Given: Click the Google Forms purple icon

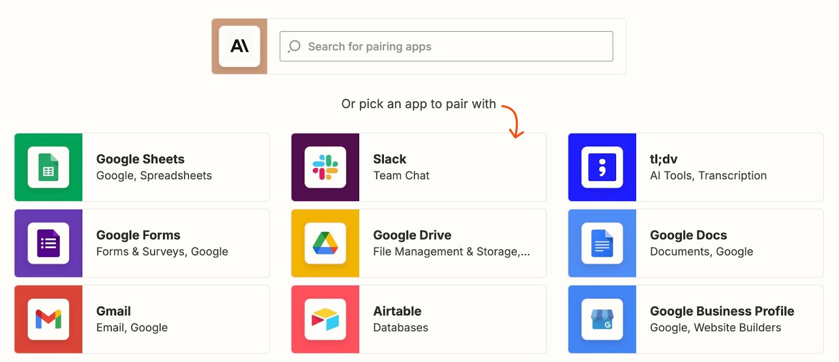Looking at the screenshot, I should tap(48, 243).
